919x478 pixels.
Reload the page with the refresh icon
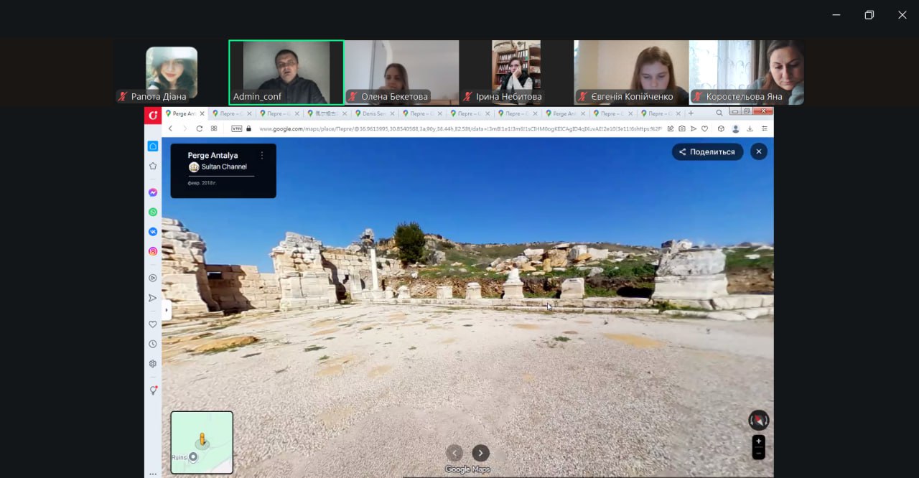(x=200, y=128)
